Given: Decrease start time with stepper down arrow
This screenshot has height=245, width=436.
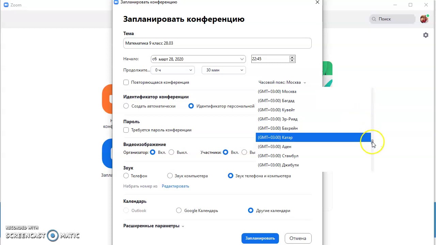Looking at the screenshot, I should [292, 61].
